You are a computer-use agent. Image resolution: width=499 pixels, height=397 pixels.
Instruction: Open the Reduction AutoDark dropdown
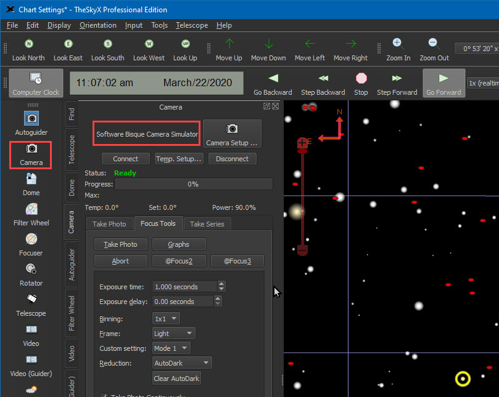click(x=182, y=363)
